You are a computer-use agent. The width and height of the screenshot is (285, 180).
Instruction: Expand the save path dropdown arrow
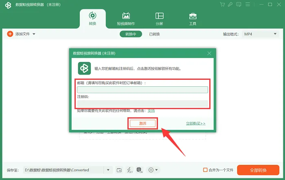[108, 170]
